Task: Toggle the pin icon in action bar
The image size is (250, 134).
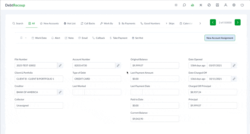Action: (21, 38)
